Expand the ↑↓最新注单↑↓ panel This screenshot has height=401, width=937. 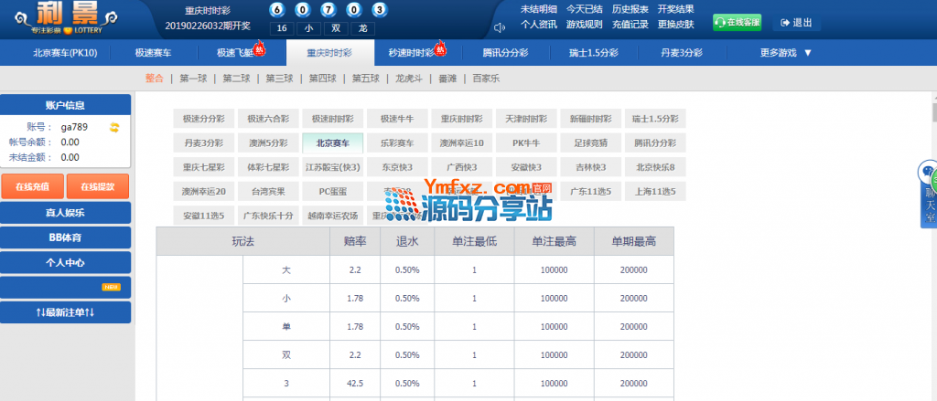65,312
